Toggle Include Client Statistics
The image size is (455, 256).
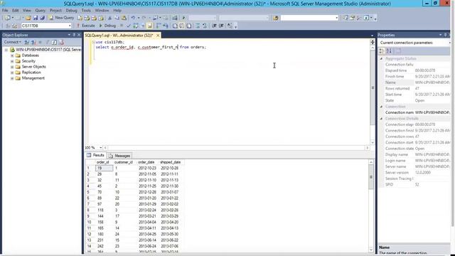166,26
